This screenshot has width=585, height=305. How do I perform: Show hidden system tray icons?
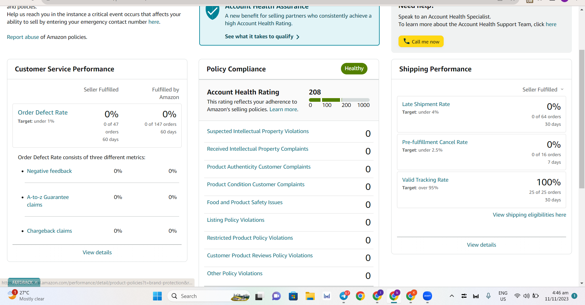[452, 296]
